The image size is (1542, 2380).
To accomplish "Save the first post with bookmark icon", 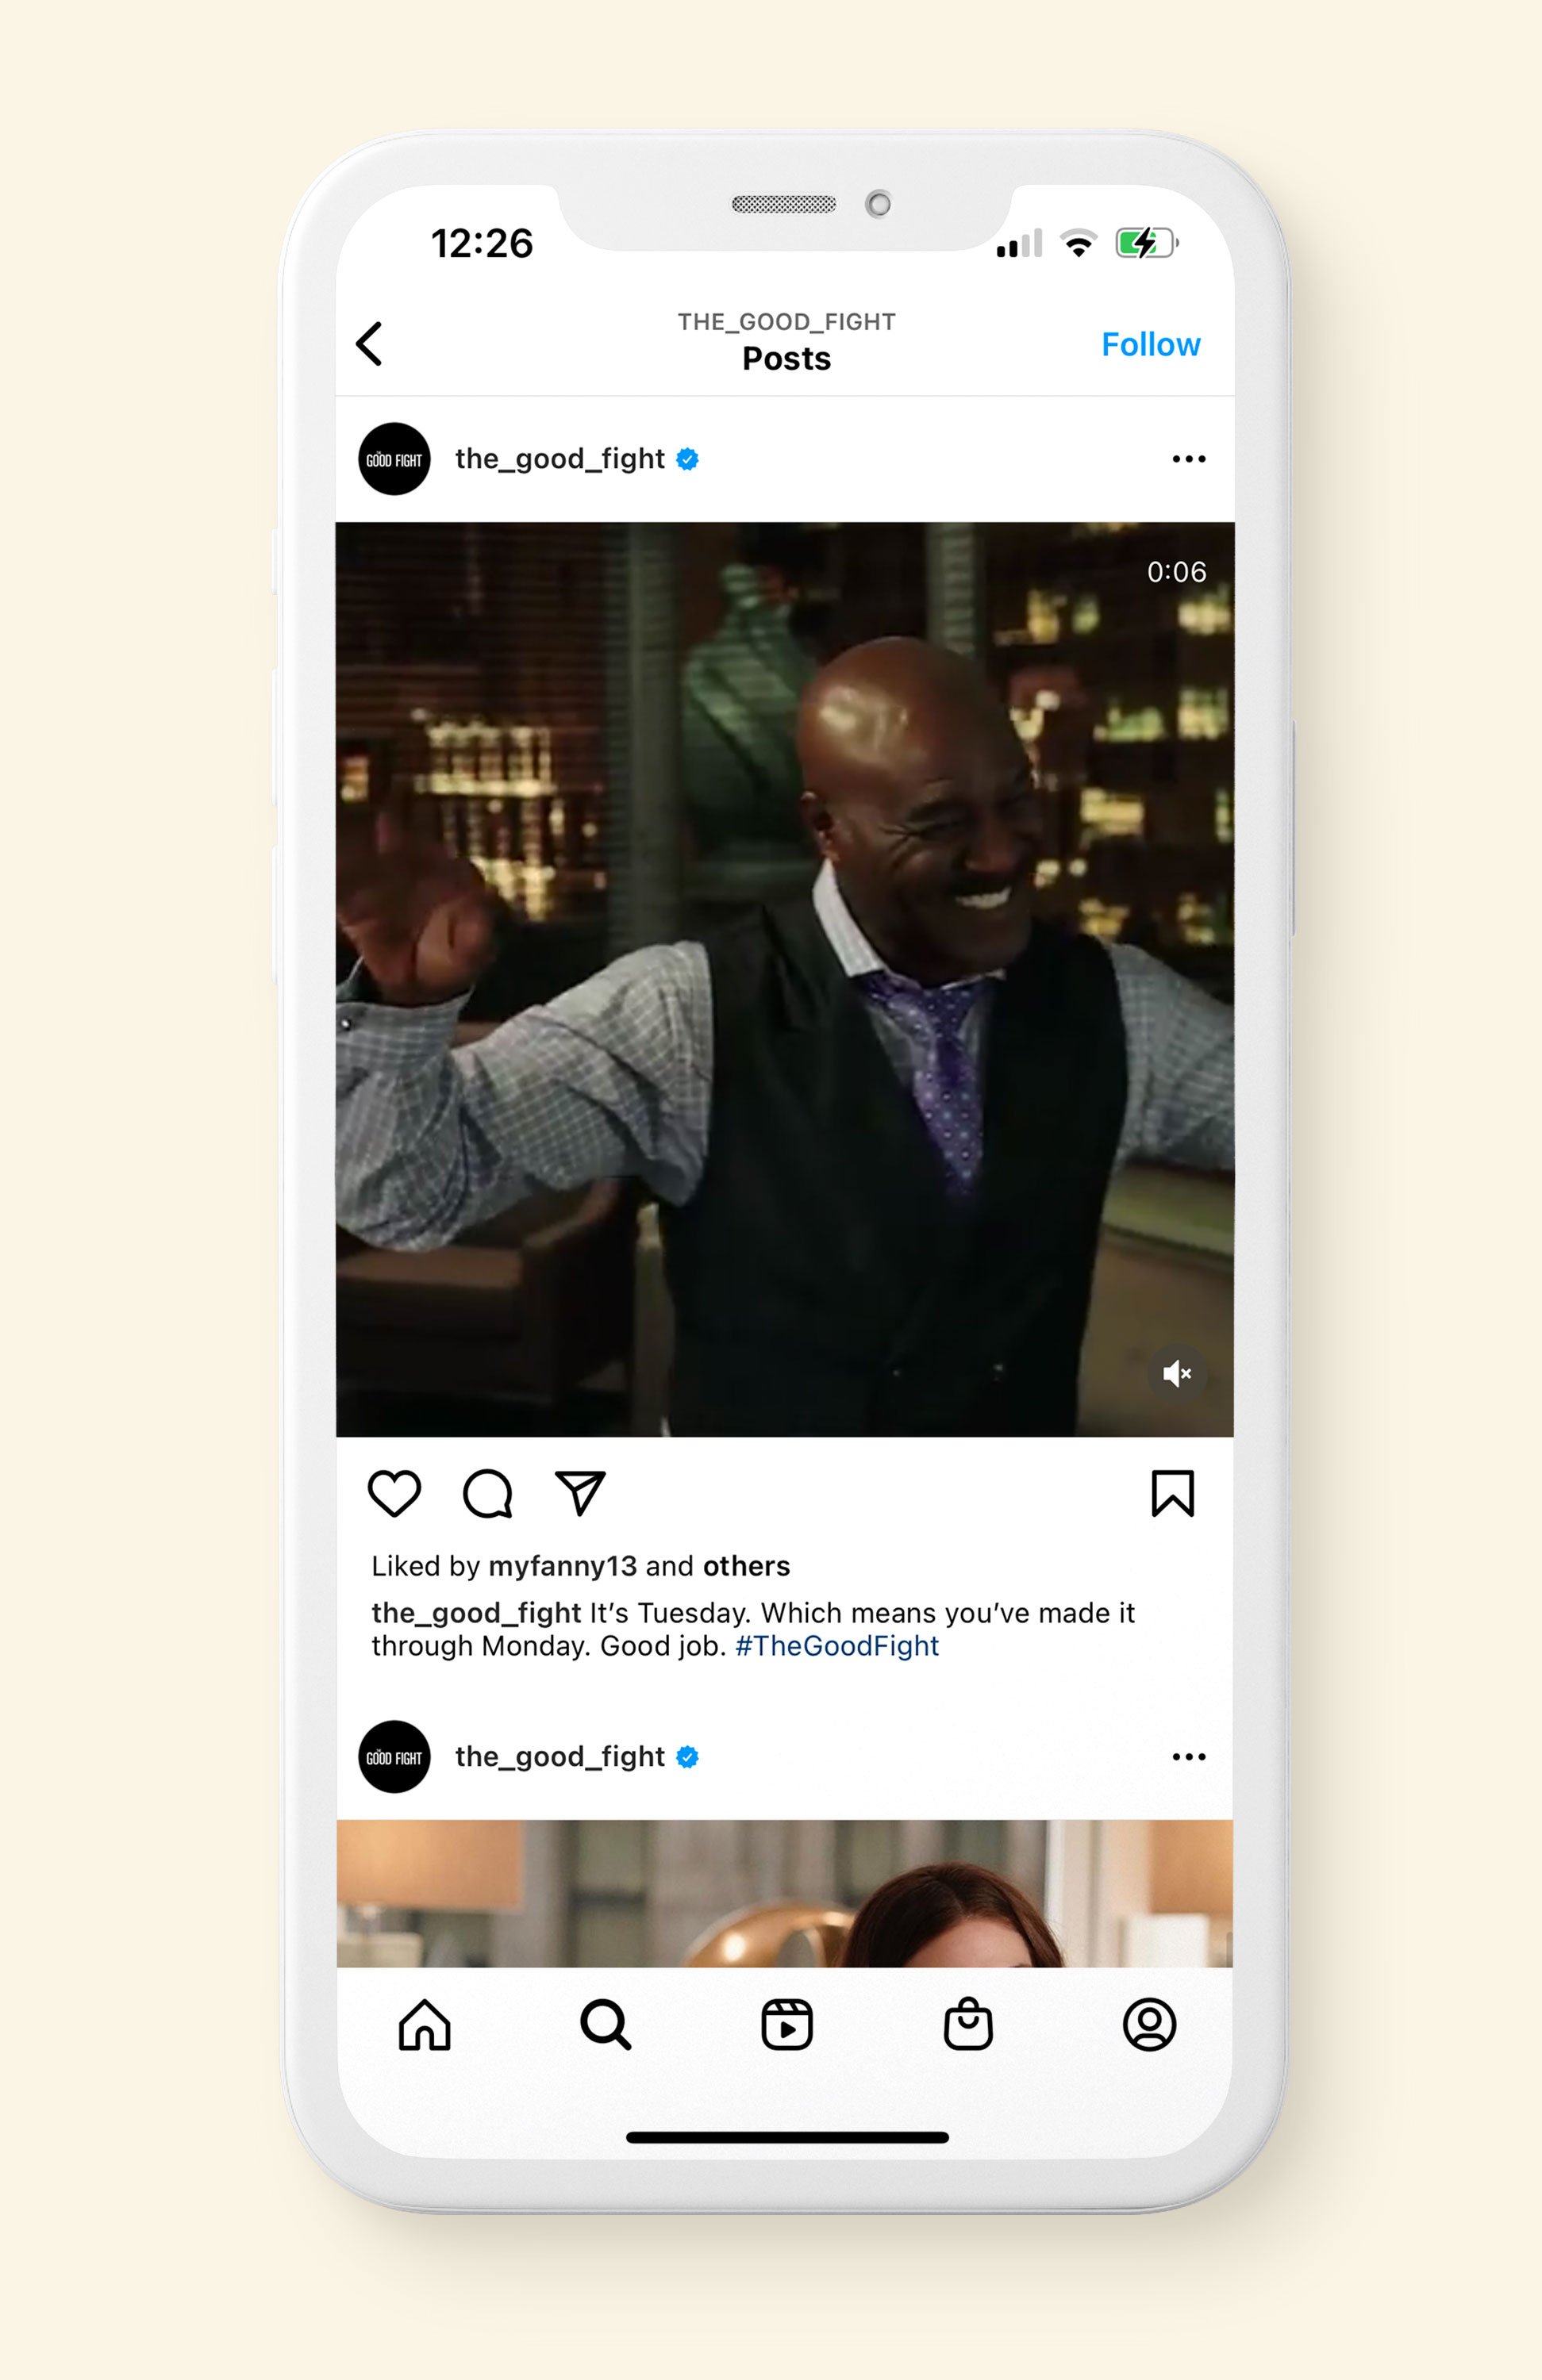I will pyautogui.click(x=1173, y=1493).
